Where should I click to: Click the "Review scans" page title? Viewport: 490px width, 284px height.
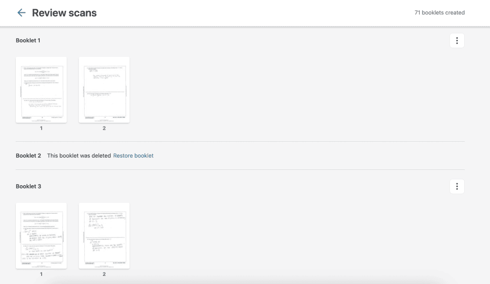(x=64, y=13)
